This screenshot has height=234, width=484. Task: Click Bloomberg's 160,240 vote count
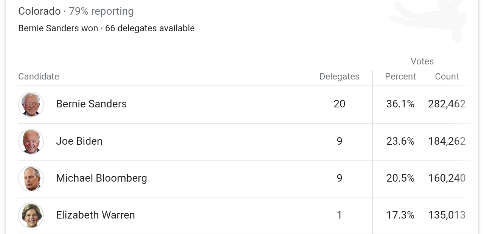447,178
